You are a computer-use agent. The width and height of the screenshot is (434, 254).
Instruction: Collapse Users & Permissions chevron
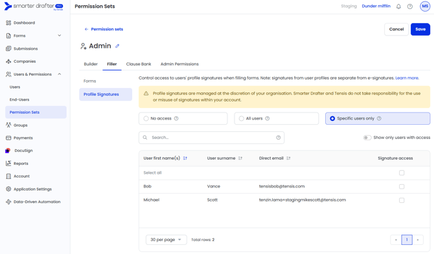point(59,74)
